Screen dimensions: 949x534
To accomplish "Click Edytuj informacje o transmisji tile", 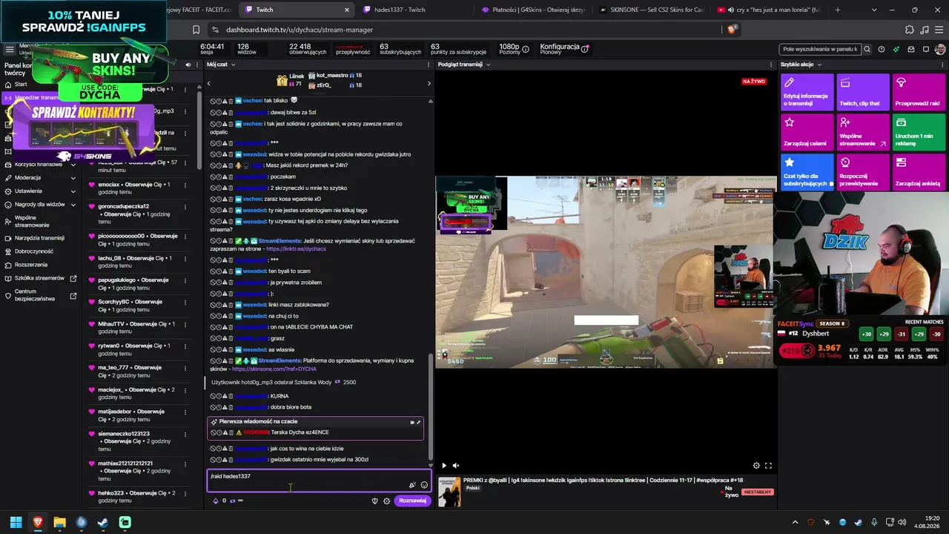I will pos(807,92).
